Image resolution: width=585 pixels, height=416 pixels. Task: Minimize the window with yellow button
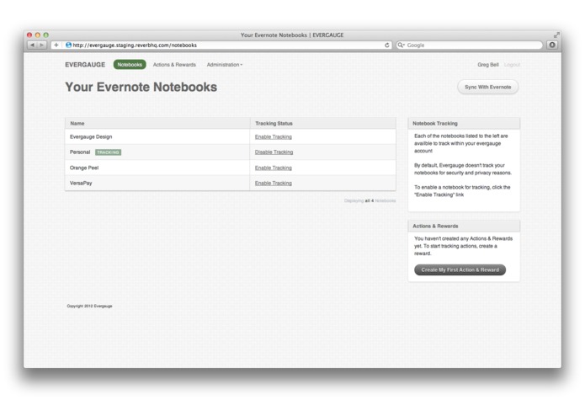[x=38, y=35]
